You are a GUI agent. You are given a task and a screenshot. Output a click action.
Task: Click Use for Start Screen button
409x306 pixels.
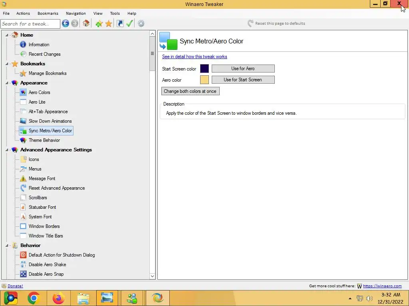[x=243, y=80]
